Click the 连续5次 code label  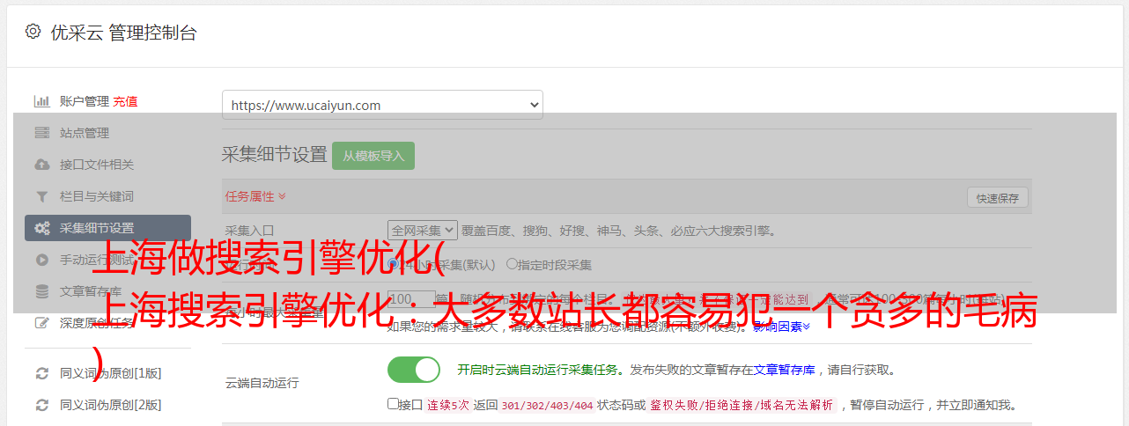pos(447,405)
